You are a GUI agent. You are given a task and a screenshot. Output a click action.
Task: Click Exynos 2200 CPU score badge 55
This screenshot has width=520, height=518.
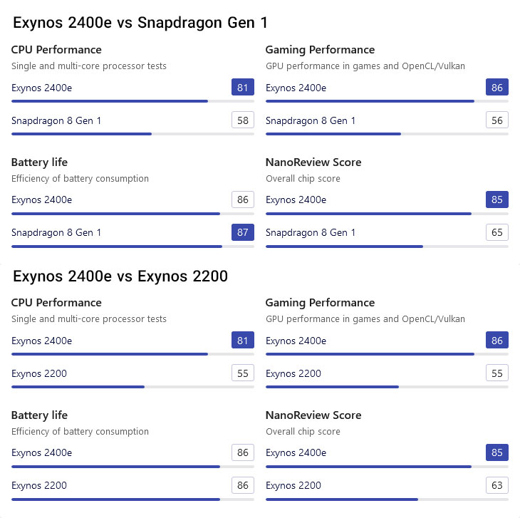[x=242, y=373]
